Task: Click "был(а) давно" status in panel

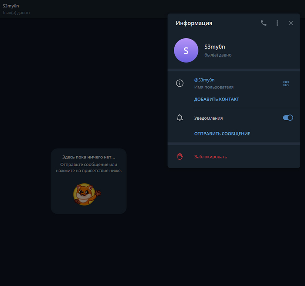Action: (218, 55)
